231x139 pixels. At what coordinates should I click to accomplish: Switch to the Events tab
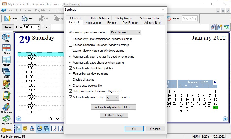[112, 23]
